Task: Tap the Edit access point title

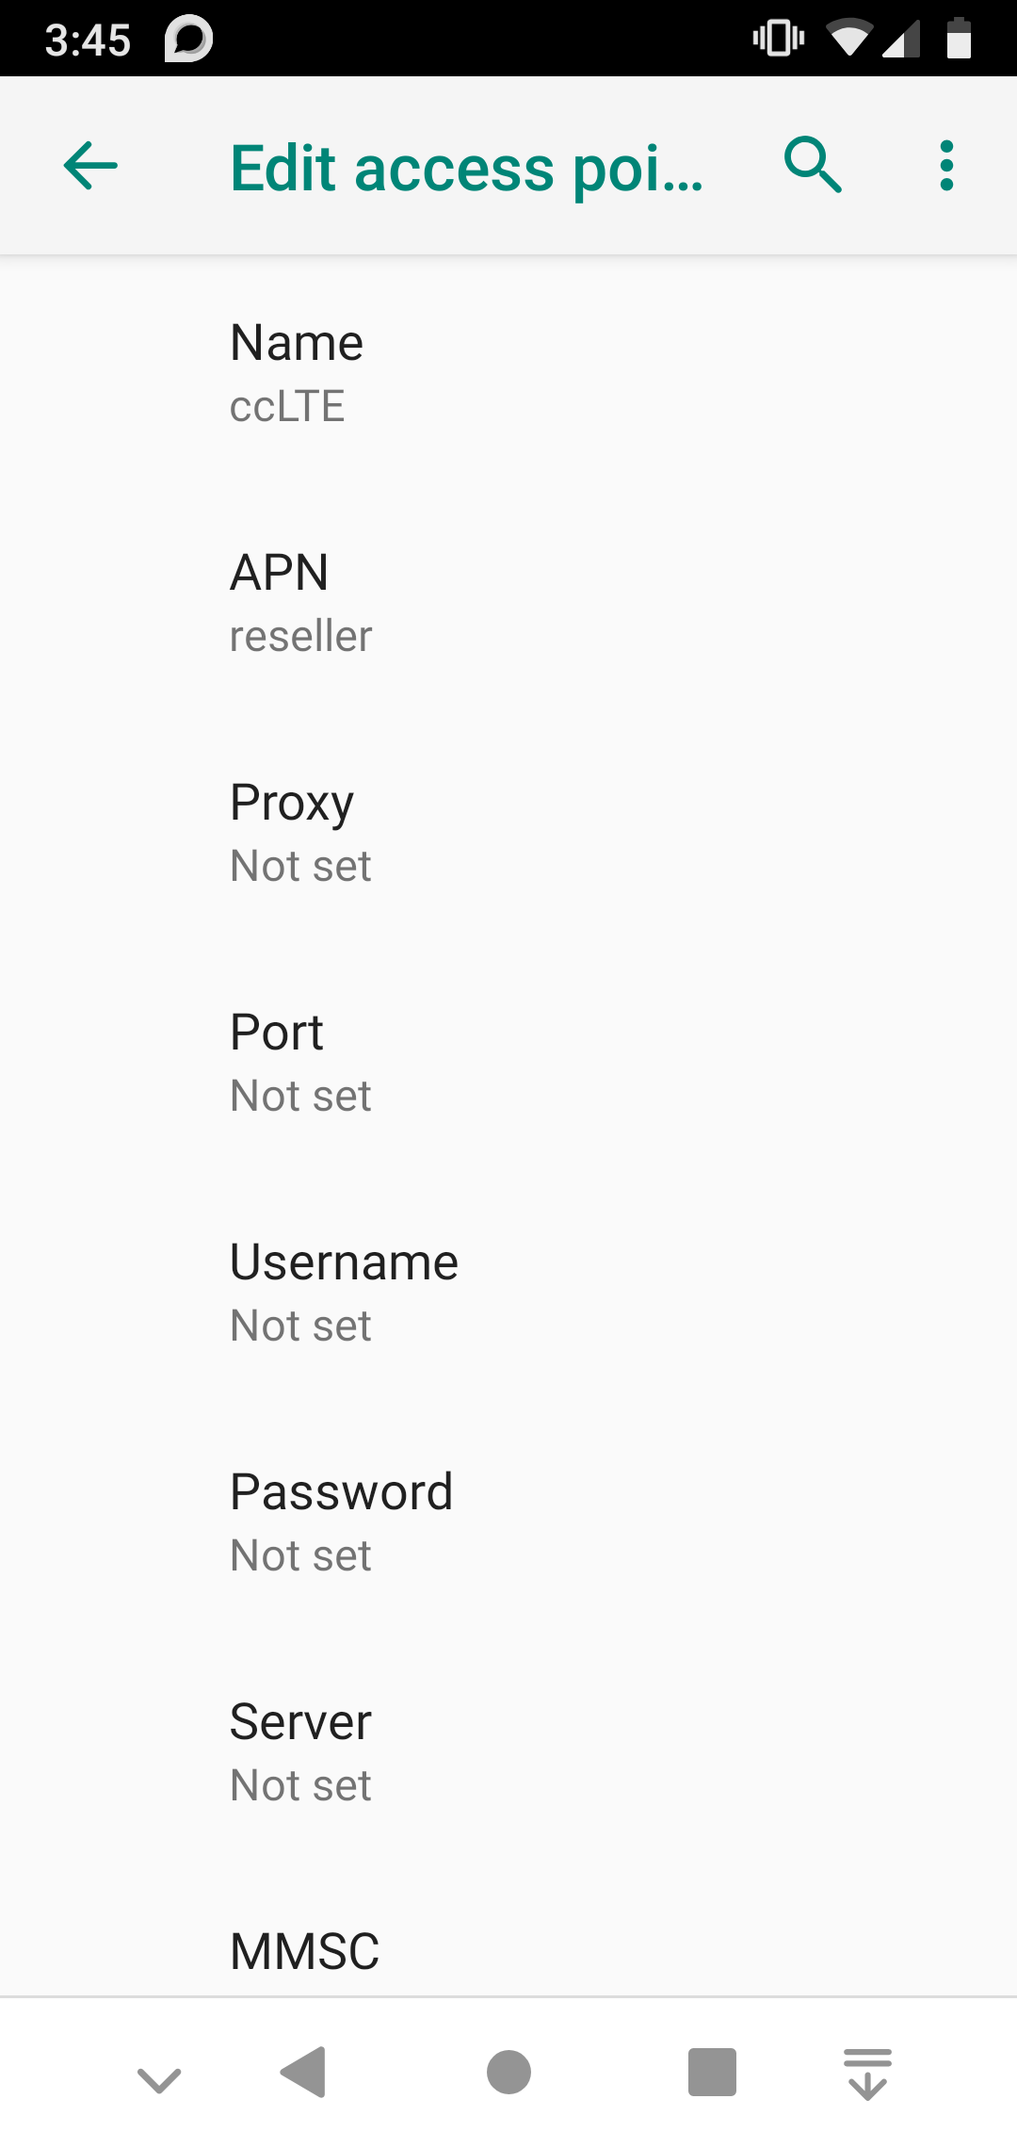Action: [x=466, y=168]
